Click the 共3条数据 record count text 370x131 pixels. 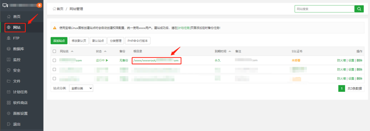(x=355, y=88)
